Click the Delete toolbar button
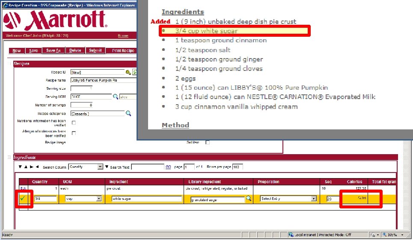413x240 pixels. (x=75, y=50)
